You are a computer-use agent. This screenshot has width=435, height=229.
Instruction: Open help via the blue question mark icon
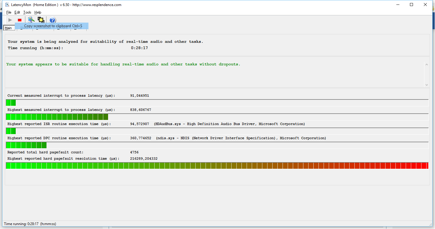tap(53, 20)
